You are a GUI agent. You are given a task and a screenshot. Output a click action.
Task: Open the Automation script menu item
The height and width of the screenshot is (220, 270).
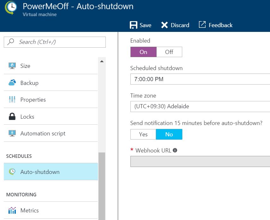[51, 133]
